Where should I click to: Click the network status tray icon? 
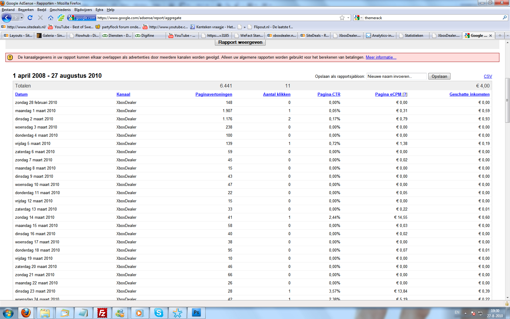point(480,313)
